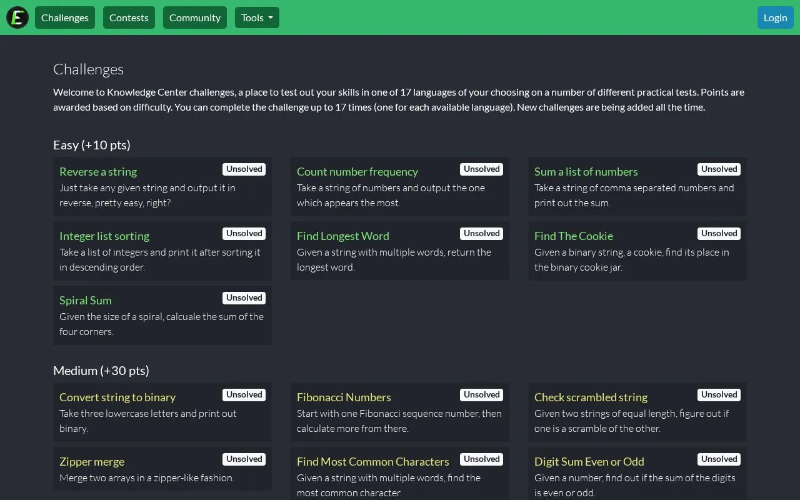Open the Integer list sorting challenge
This screenshot has height=500, width=800.
pos(104,236)
